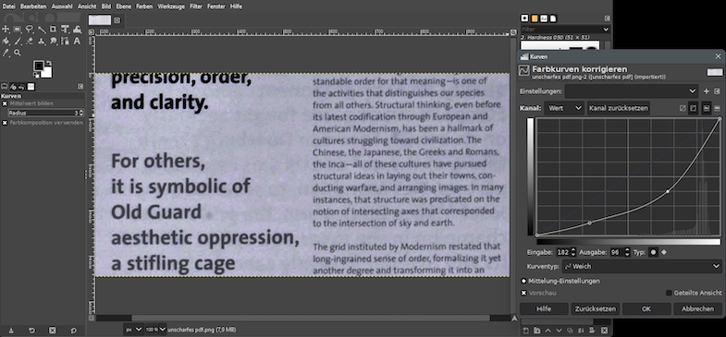Open the Kanal Wert dropdown
This screenshot has width=726, height=337.
[x=564, y=108]
